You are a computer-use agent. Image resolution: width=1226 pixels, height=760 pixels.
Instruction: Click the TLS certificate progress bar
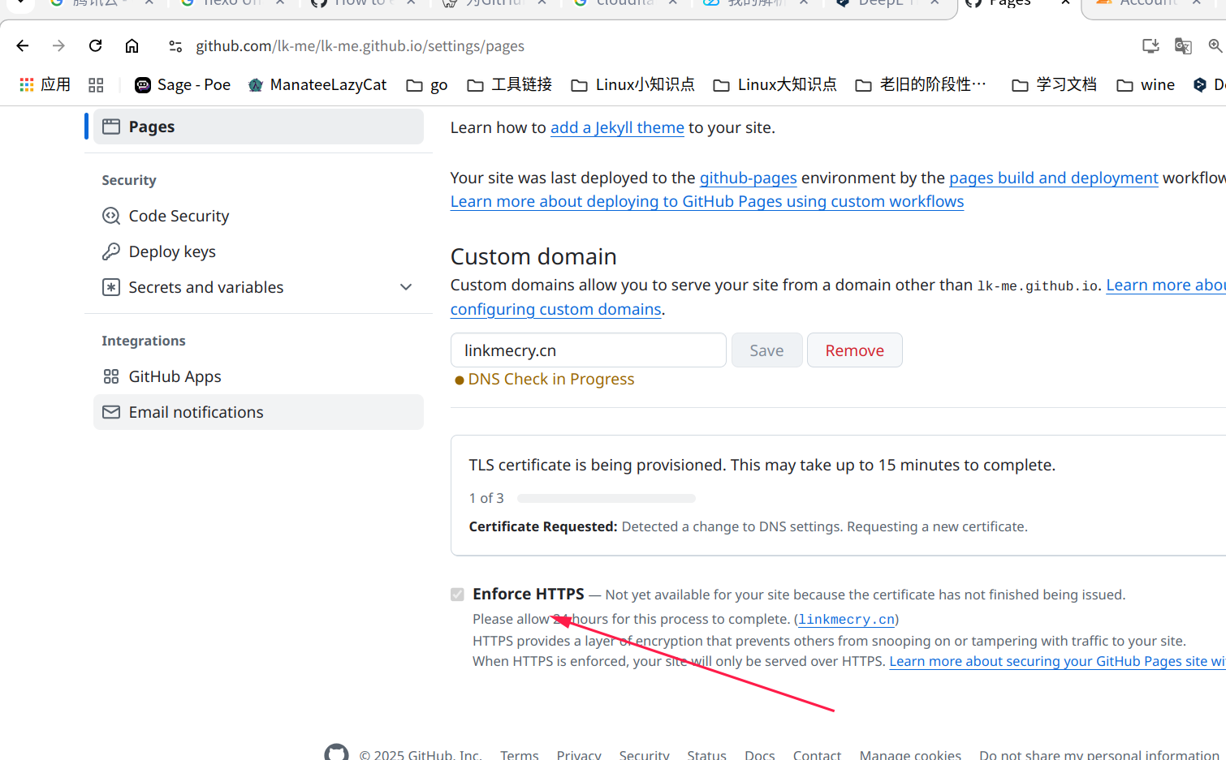click(607, 498)
